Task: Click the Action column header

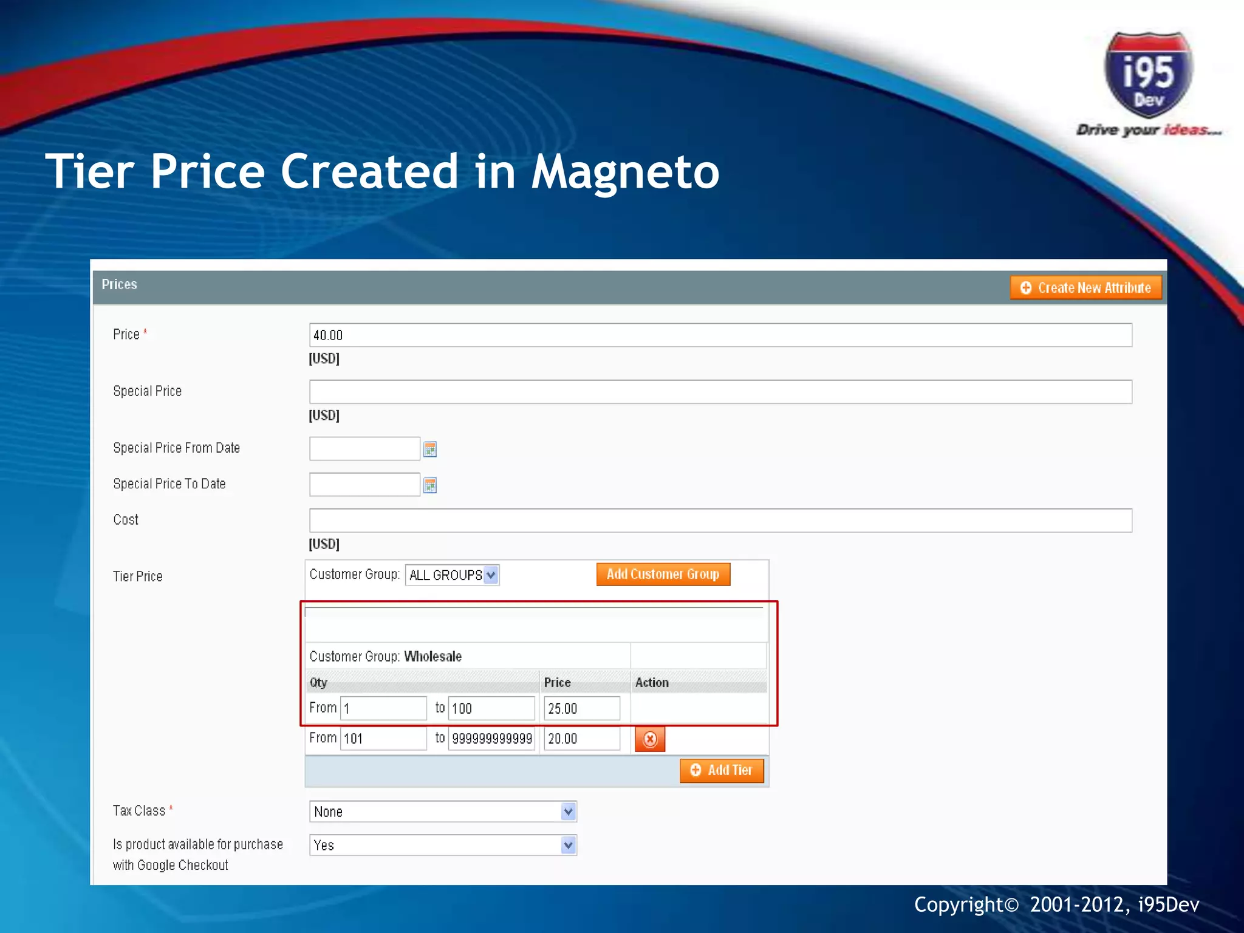Action: coord(652,683)
